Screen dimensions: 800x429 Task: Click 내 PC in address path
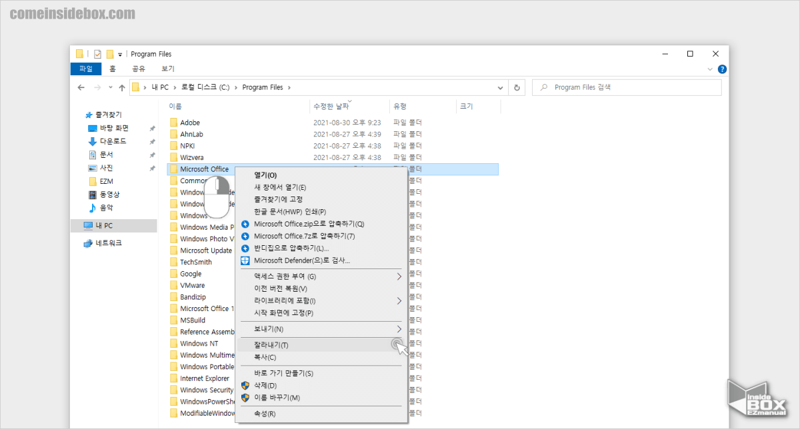[160, 87]
